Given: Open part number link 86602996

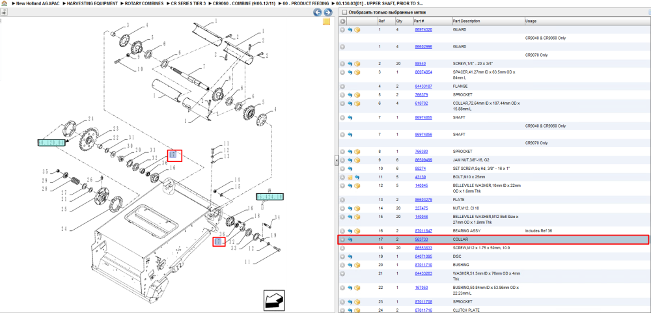Looking at the screenshot, I should (x=424, y=47).
